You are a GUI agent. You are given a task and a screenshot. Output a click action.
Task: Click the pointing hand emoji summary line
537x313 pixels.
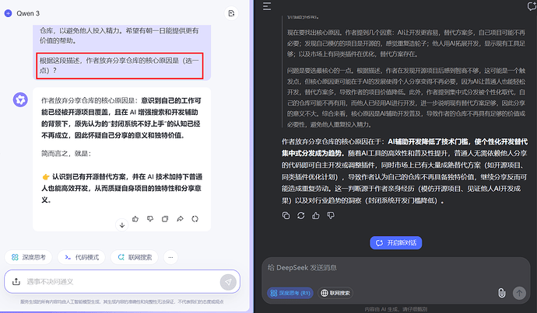(x=122, y=188)
